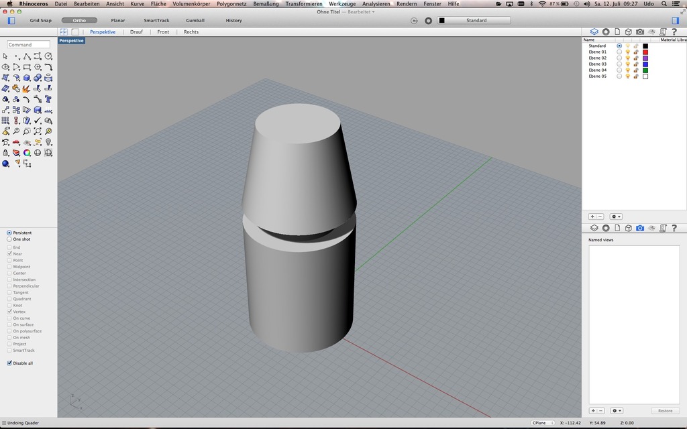687x429 pixels.
Task: Open the Volumenkörper menu
Action: pyautogui.click(x=191, y=4)
